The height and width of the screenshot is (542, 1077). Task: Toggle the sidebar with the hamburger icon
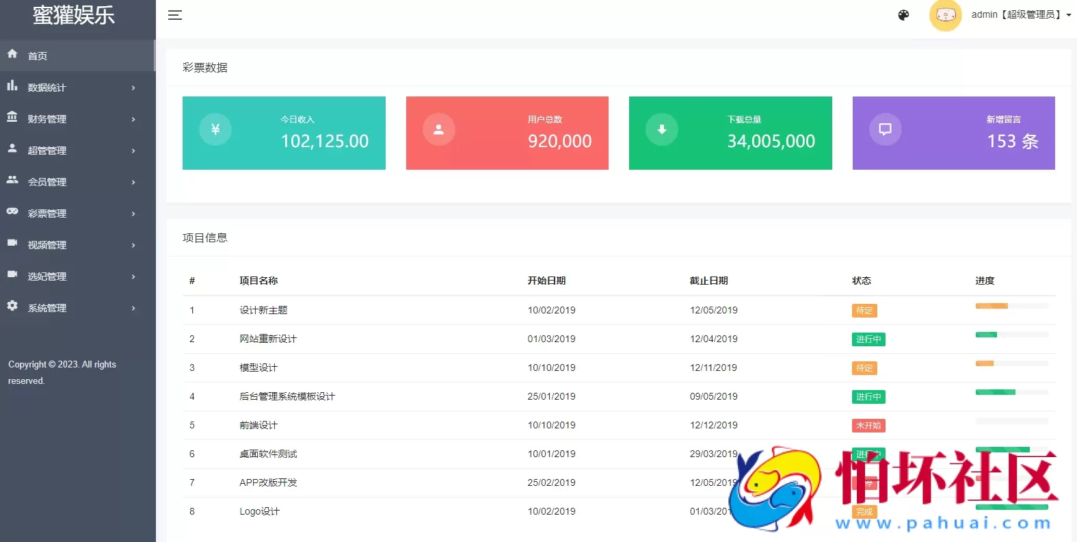pyautogui.click(x=175, y=15)
